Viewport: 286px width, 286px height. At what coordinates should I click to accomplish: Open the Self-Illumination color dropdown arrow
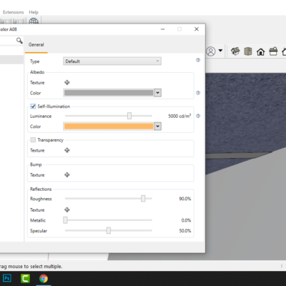point(158,127)
